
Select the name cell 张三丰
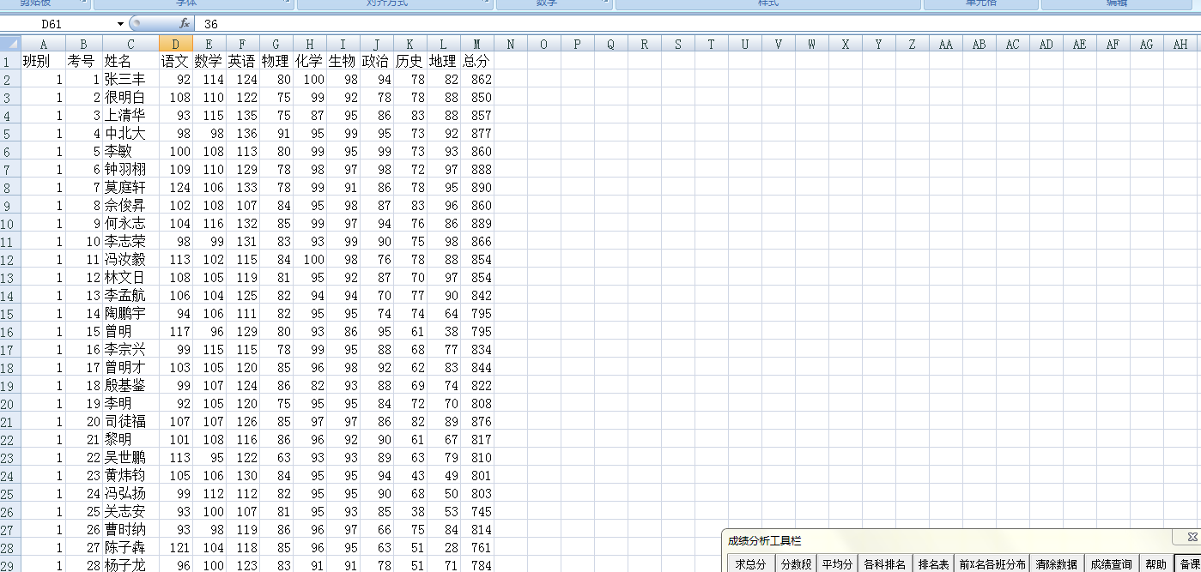pos(130,79)
